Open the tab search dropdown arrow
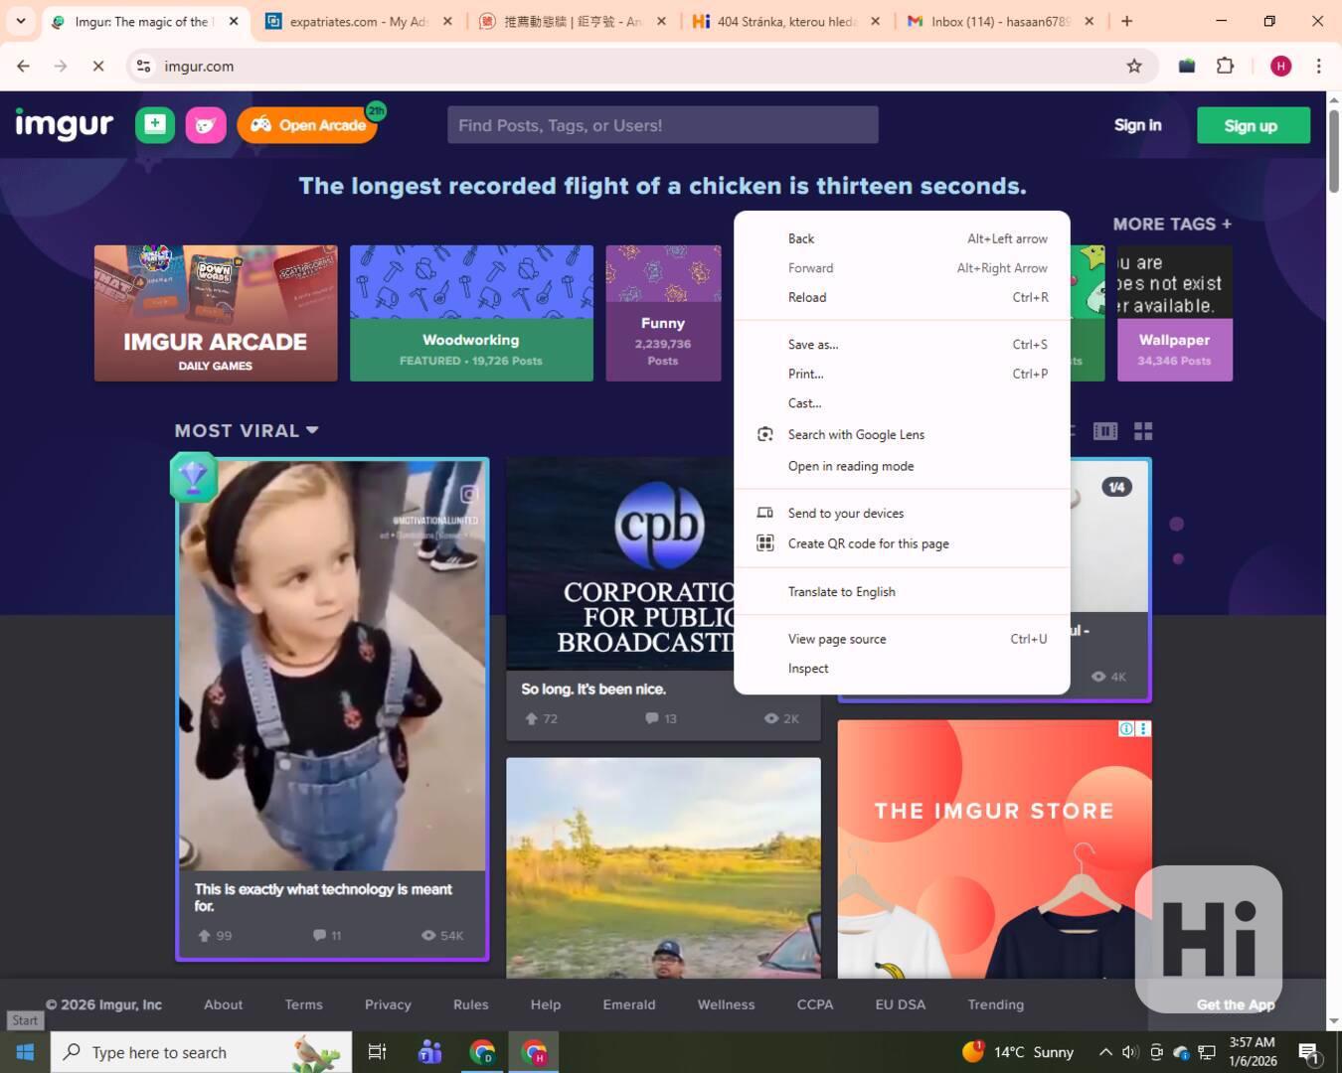Image resolution: width=1342 pixels, height=1073 pixels. click(x=20, y=21)
